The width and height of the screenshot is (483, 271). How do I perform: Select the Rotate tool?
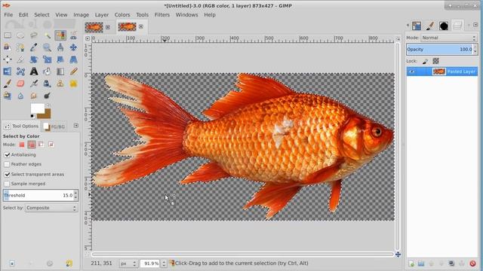(34, 59)
